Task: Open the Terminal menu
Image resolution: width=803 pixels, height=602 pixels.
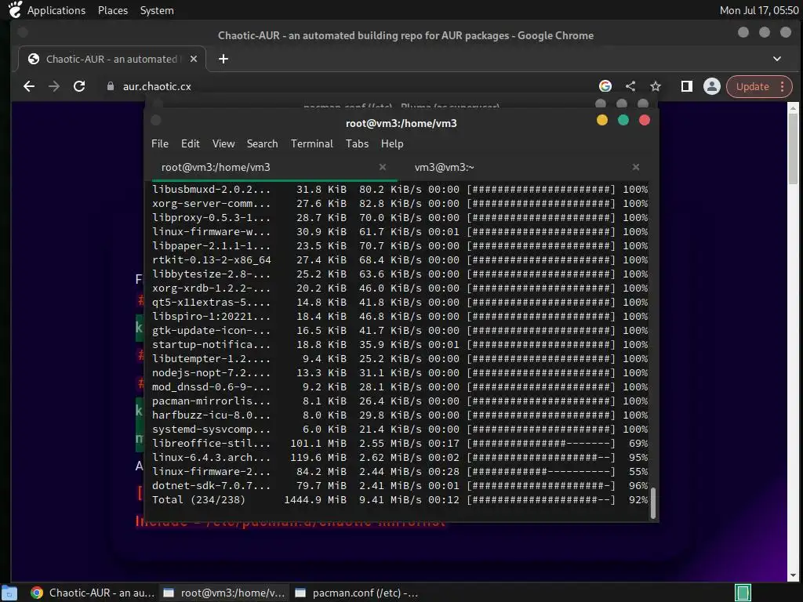Action: [312, 144]
